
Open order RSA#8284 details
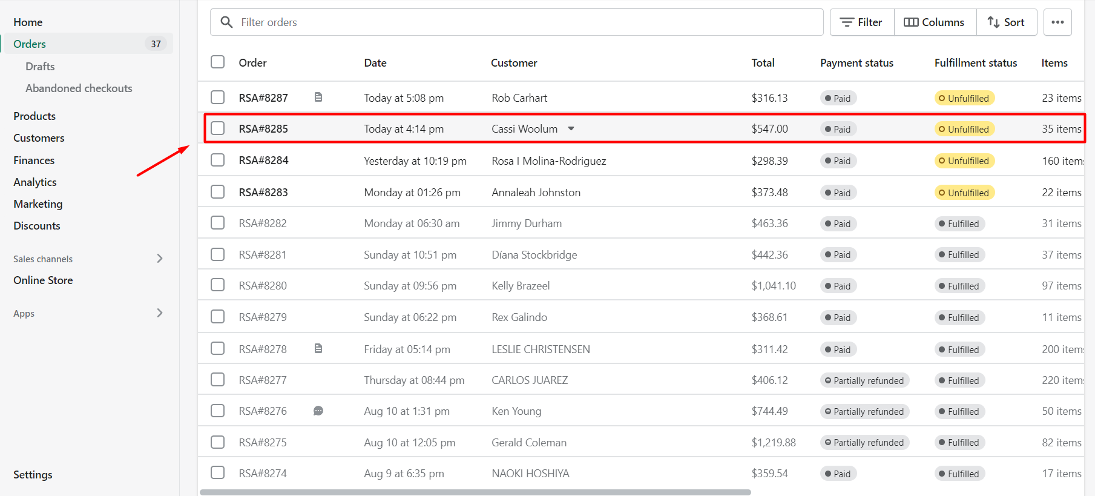(x=263, y=160)
